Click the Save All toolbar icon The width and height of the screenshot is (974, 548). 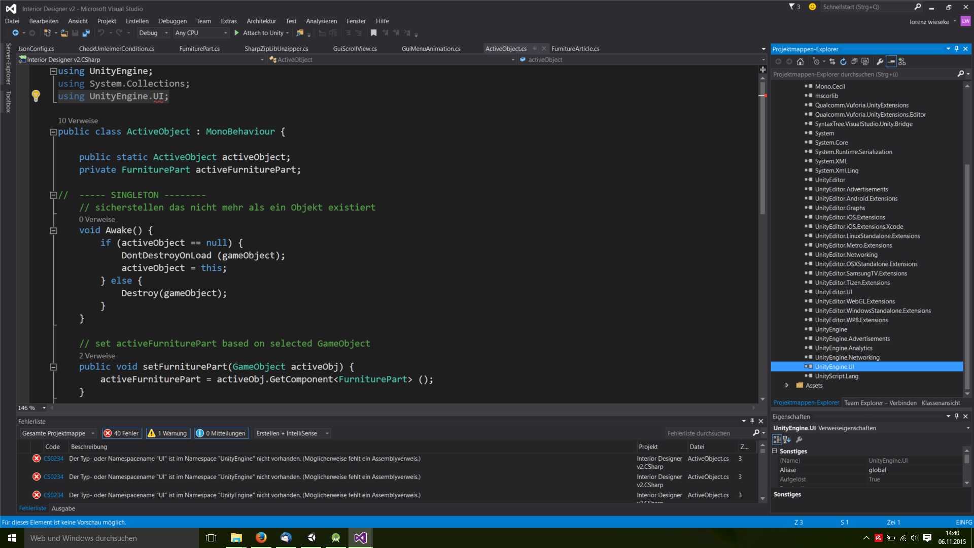pos(86,33)
